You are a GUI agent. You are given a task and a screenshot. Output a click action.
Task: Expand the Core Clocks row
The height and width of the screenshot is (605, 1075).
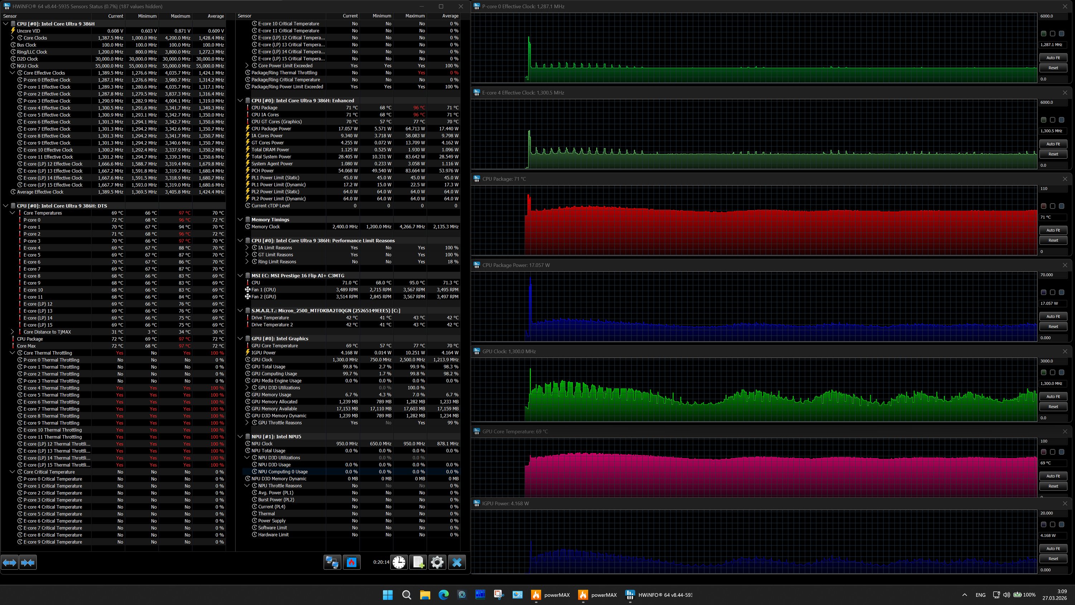coord(13,38)
